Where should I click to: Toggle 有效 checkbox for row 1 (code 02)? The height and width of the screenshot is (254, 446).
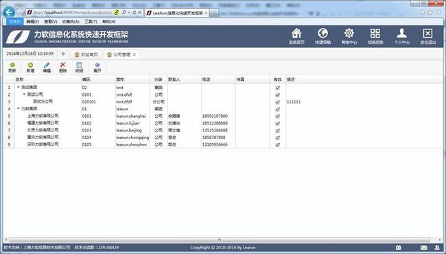pos(278,88)
